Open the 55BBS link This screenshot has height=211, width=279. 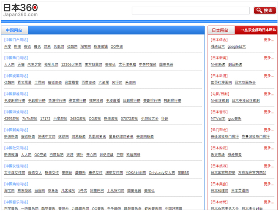(183, 173)
